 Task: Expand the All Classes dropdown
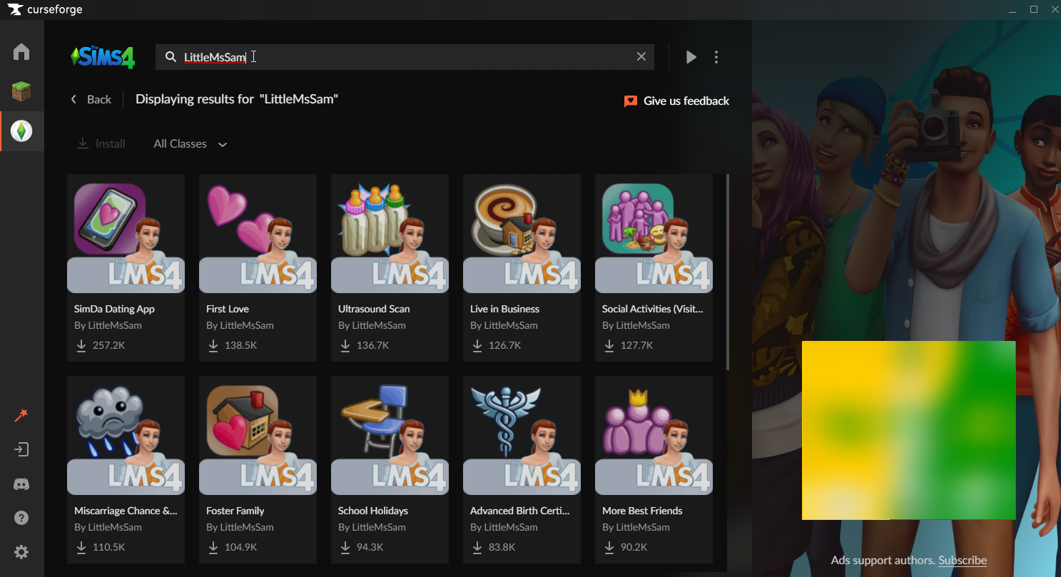coord(190,144)
